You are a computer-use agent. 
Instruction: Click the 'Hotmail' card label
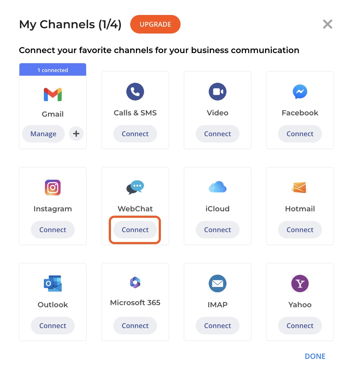point(300,209)
